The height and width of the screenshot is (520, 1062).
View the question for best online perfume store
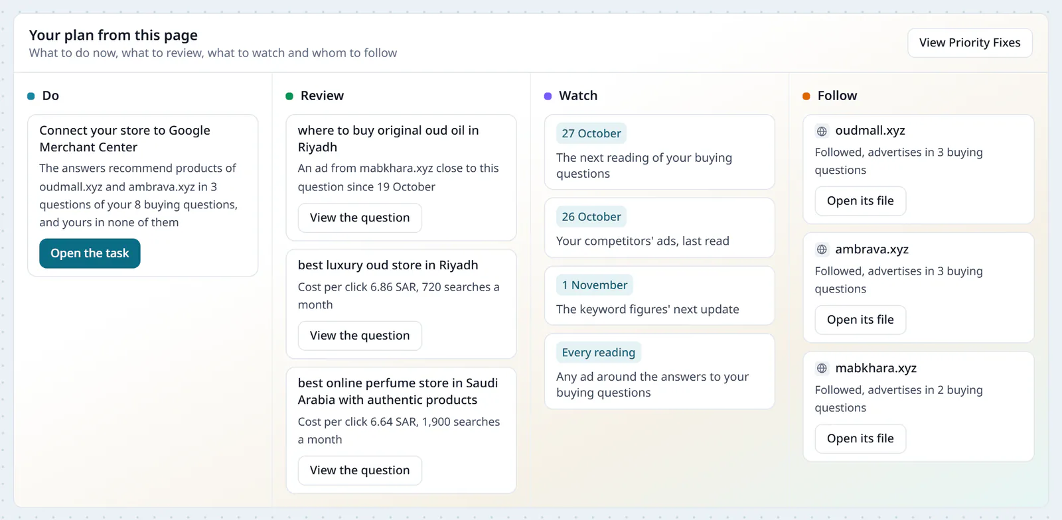pyautogui.click(x=360, y=470)
